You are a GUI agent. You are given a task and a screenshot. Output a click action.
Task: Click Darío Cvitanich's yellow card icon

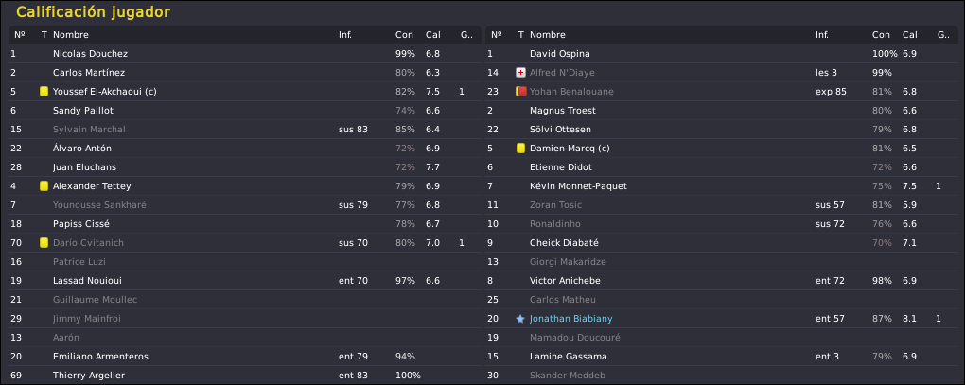click(44, 243)
